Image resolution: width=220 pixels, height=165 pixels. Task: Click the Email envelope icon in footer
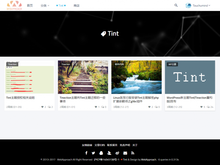(125, 153)
